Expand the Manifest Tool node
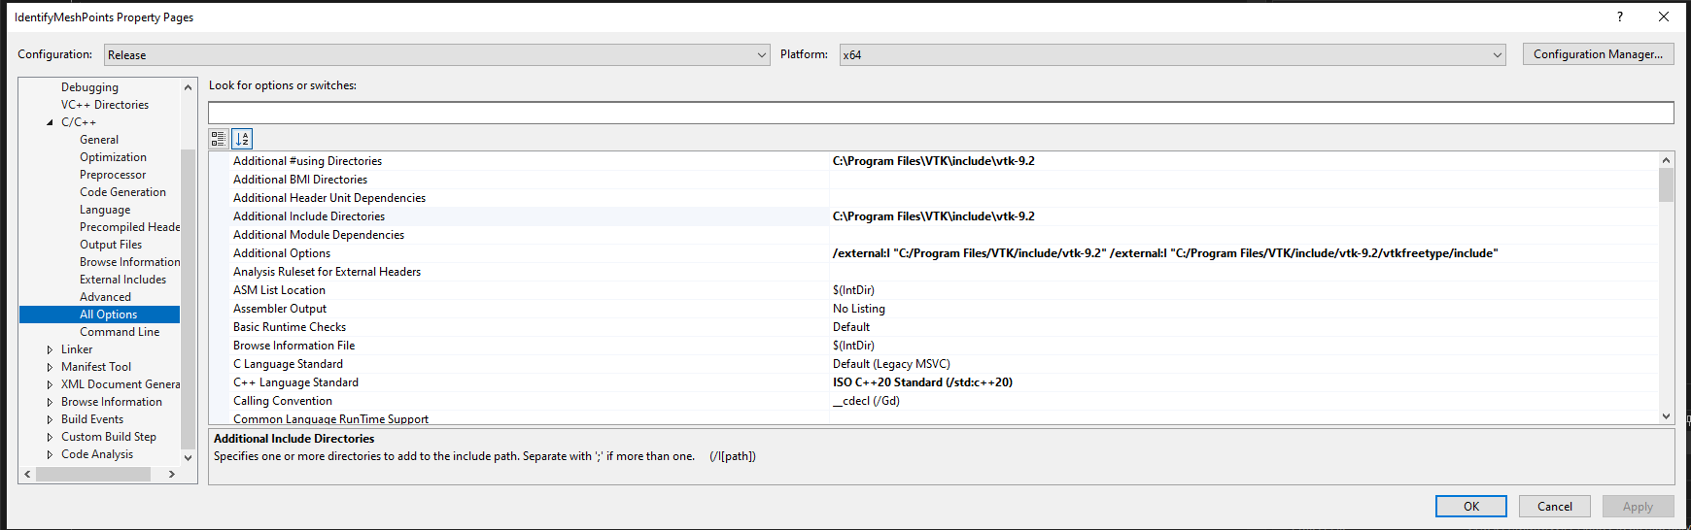Viewport: 1691px width, 530px height. (50, 367)
